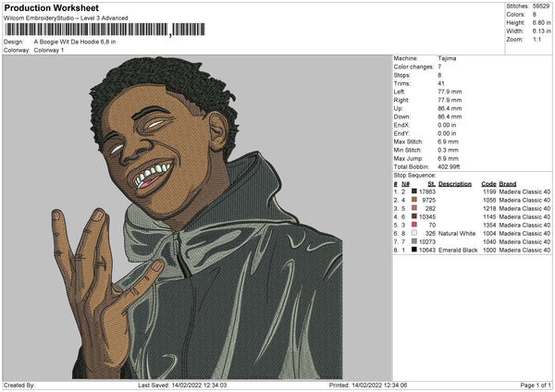Click the embroidery design preview image
The image size is (555, 392).
[x=197, y=217]
